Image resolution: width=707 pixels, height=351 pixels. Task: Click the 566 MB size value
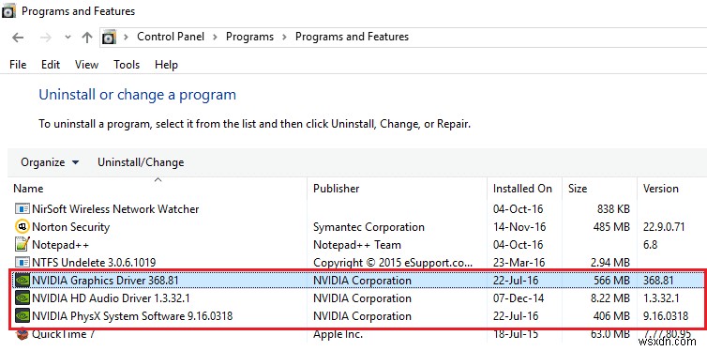point(611,281)
